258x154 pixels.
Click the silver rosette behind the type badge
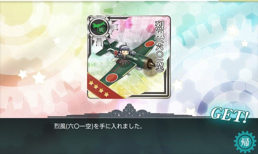tap(101, 29)
